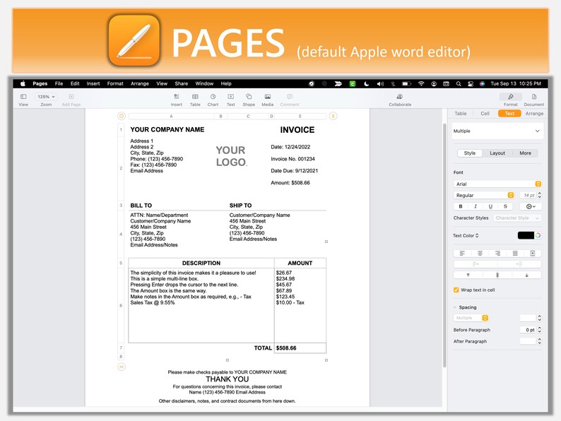This screenshot has height=421, width=561.
Task: Open the Character Style dropdown
Action: (516, 218)
